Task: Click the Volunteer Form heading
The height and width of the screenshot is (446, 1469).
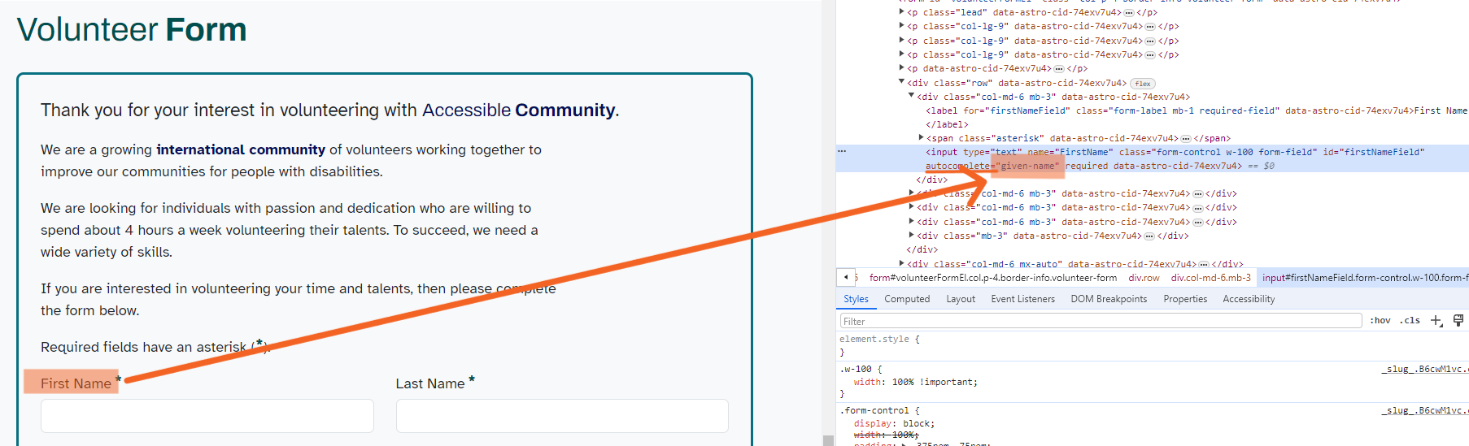Action: click(x=132, y=29)
